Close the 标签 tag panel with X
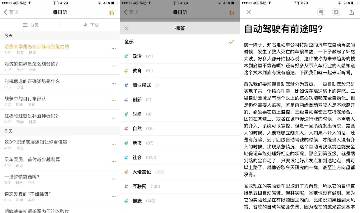 (126, 28)
